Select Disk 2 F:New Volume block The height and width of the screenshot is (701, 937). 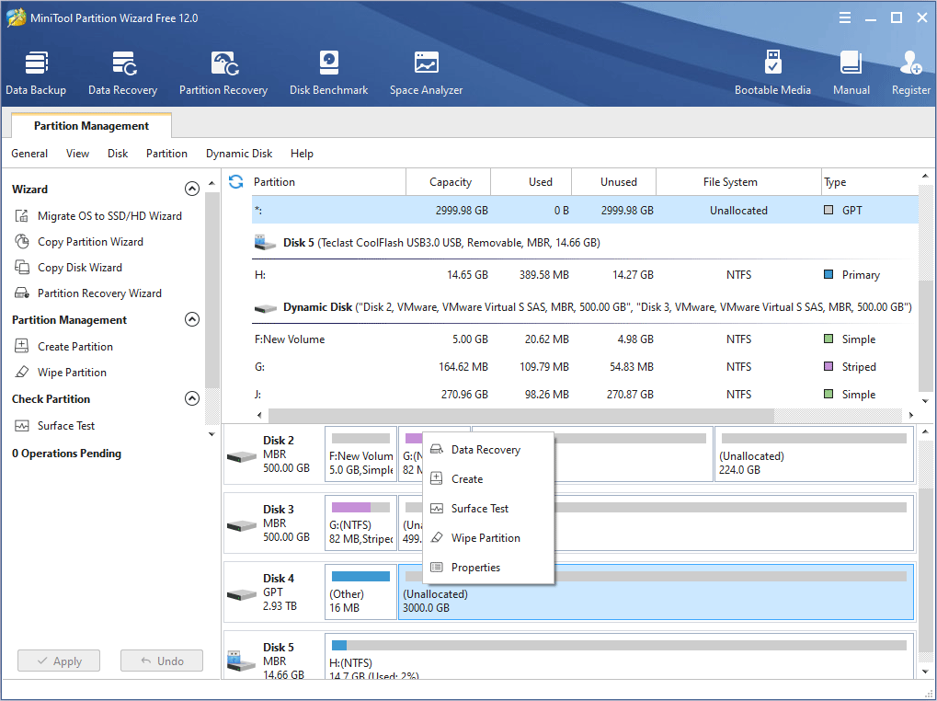pos(361,454)
